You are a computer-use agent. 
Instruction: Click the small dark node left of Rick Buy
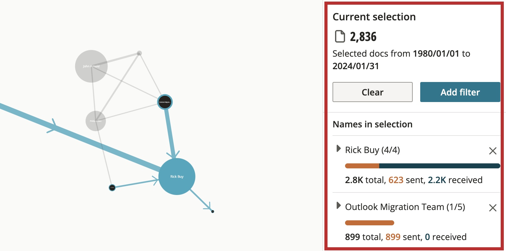tap(112, 187)
